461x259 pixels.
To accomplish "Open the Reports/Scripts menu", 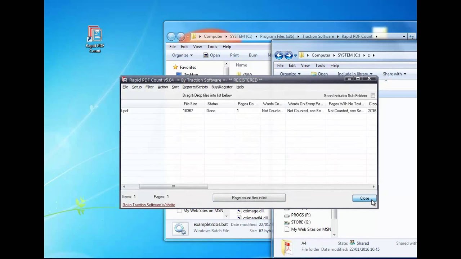I will coord(195,87).
